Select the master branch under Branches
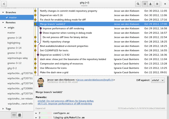The width and height of the screenshot is (169, 119). (13, 17)
